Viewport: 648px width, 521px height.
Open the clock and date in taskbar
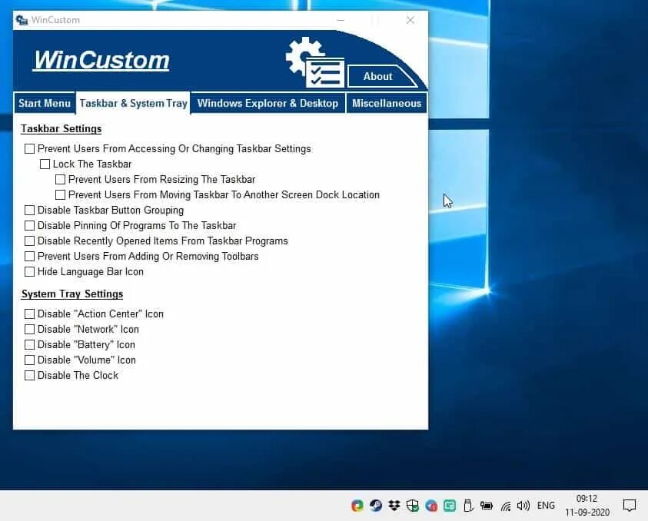pos(587,505)
